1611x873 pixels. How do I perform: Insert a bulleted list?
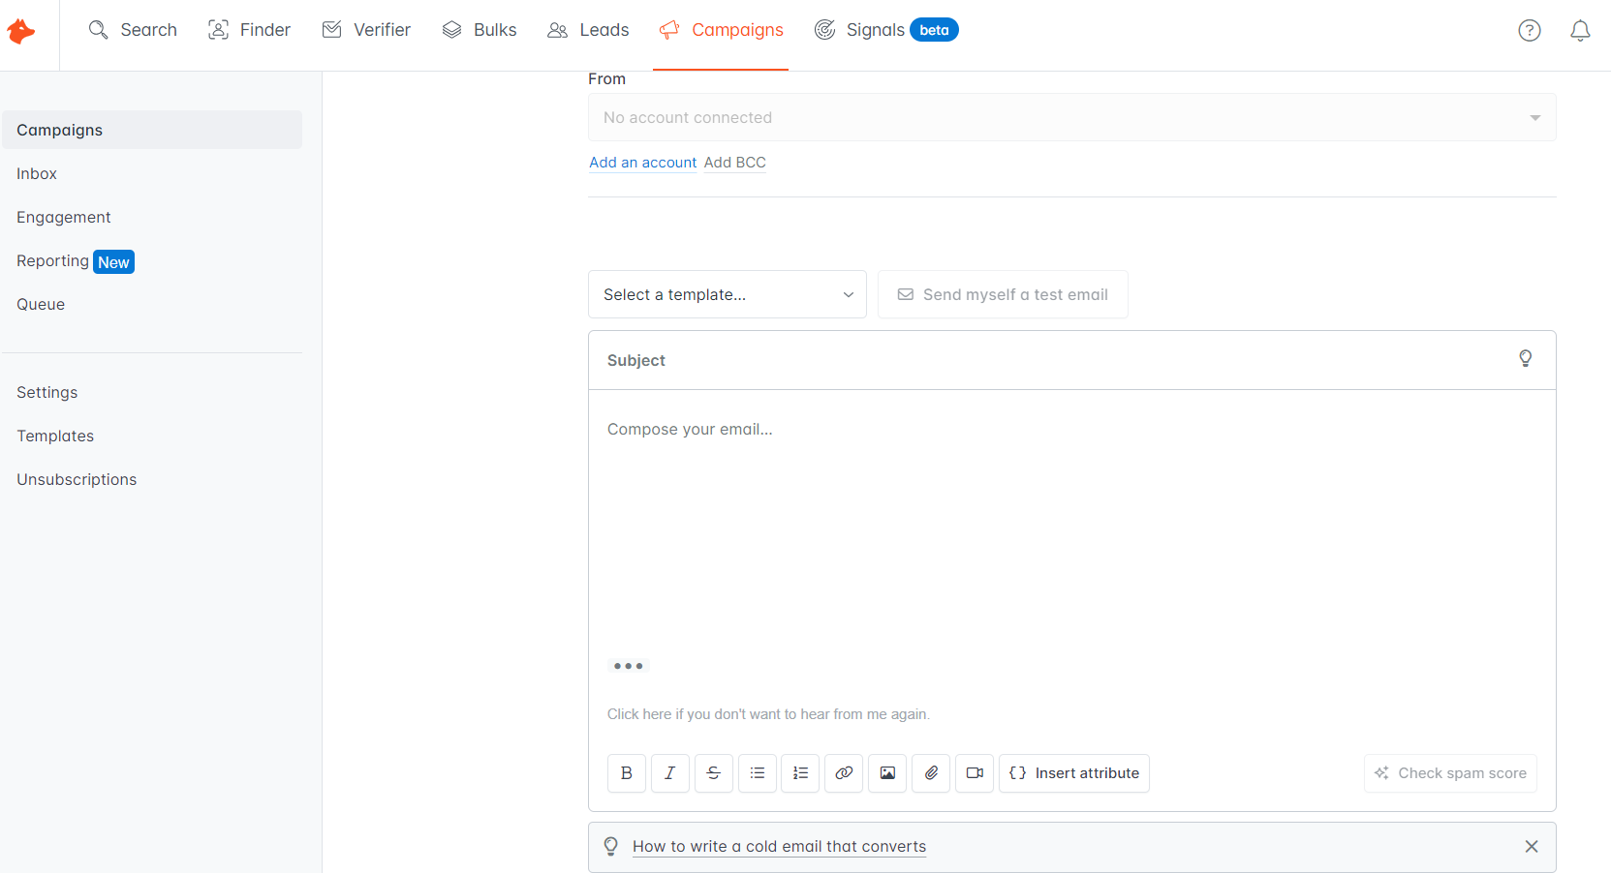click(758, 773)
